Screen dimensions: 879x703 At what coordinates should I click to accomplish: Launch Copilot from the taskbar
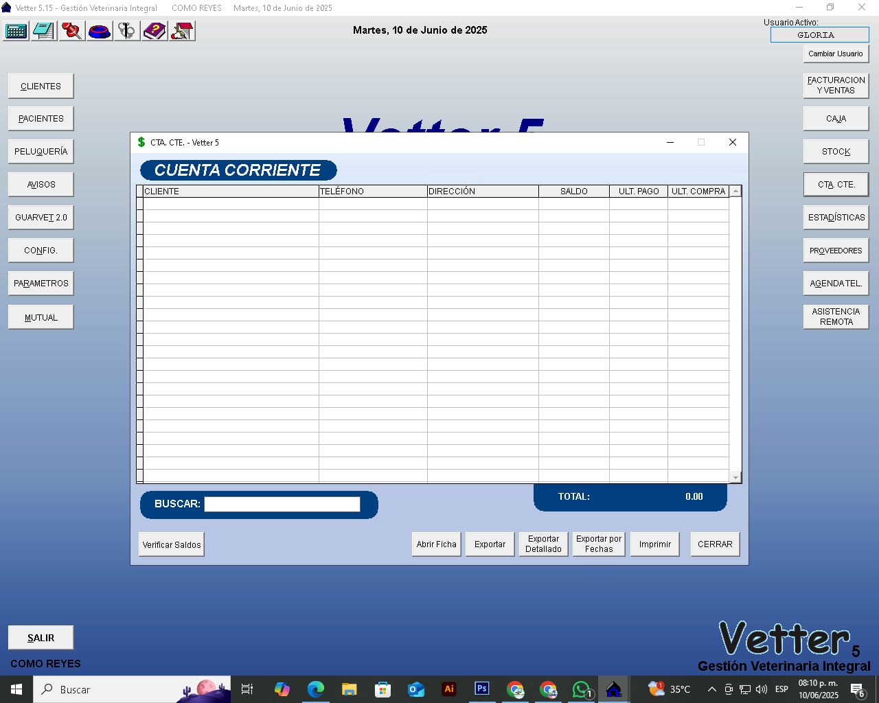[282, 689]
